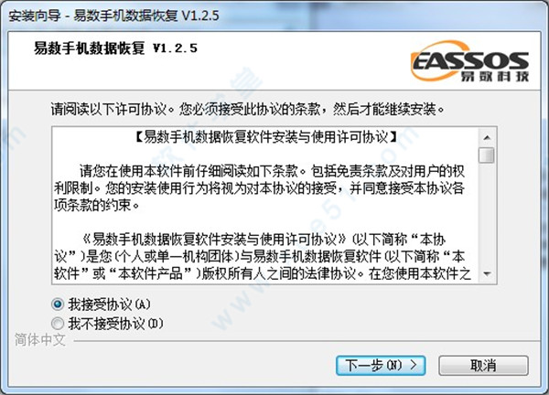Click the 易数科技 text under the logo
Screen dimensions: 549x395
coord(494,76)
